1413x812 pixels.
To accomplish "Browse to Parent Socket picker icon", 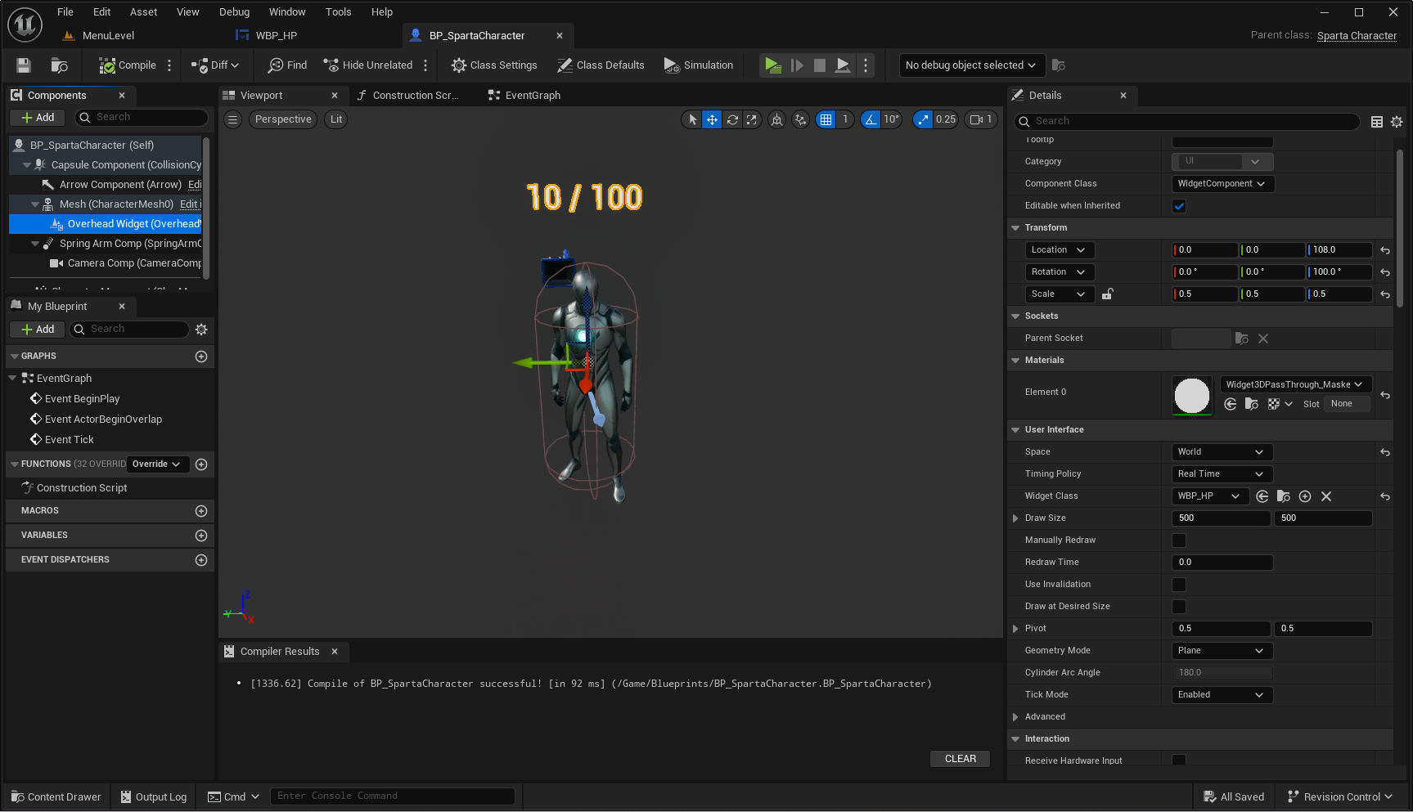I will click(x=1242, y=339).
